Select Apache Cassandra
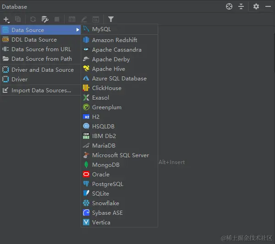This screenshot has width=275, height=244. pyautogui.click(x=119, y=50)
